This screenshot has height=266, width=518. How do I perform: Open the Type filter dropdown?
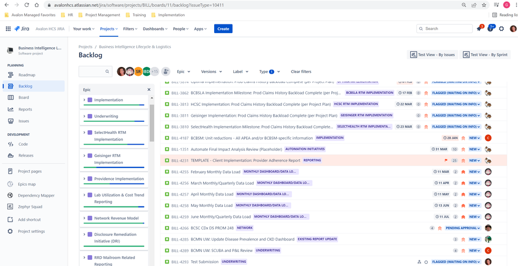[270, 72]
